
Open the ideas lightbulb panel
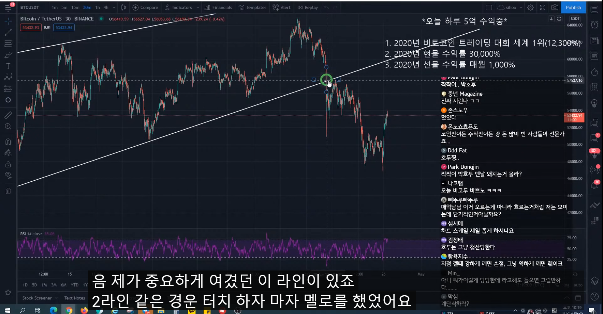(594, 103)
